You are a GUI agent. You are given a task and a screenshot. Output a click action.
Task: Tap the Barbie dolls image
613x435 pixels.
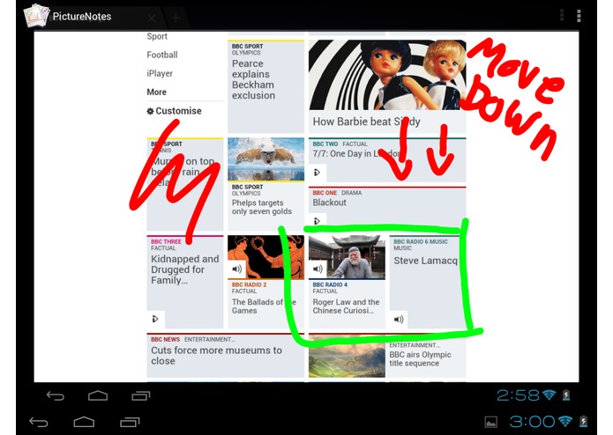(x=387, y=75)
